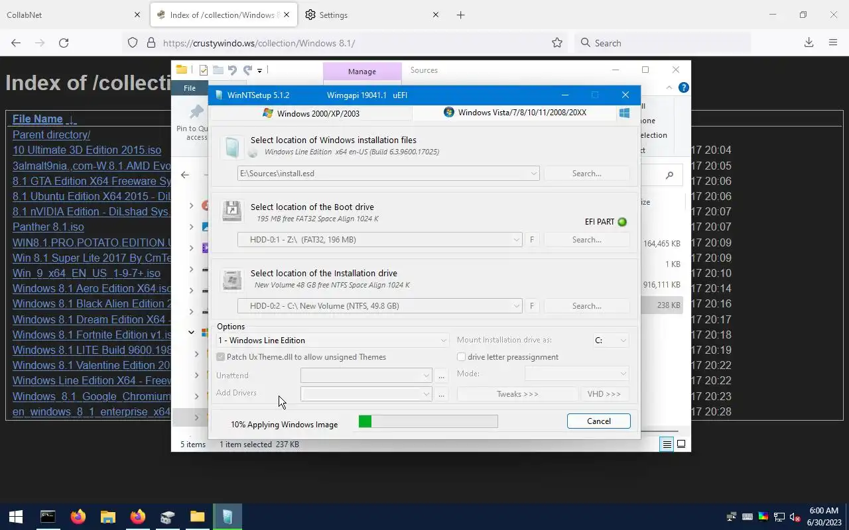
Task: Click the F button for Boot drive
Action: click(x=532, y=240)
